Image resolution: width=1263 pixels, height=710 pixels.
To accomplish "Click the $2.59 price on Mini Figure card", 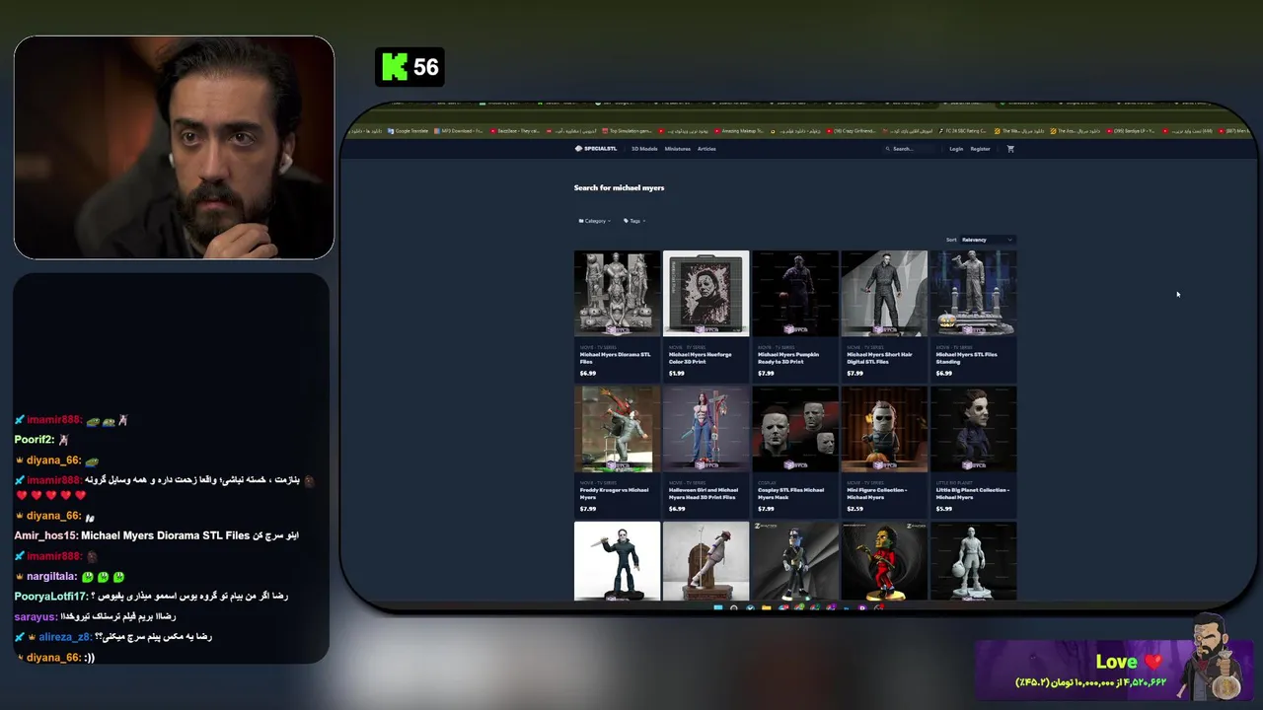I will [x=854, y=509].
